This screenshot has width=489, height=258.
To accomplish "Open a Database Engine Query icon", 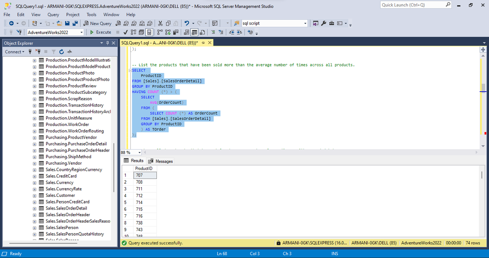I will 118,24.
